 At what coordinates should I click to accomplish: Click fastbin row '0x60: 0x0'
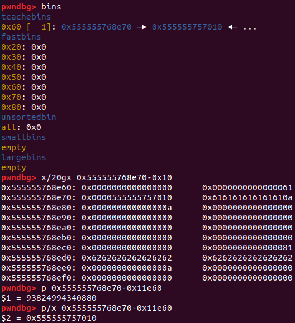click(23, 87)
